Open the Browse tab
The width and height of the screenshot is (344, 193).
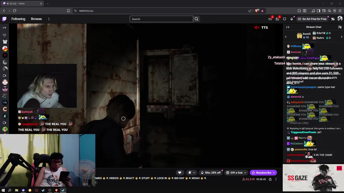coord(36,19)
